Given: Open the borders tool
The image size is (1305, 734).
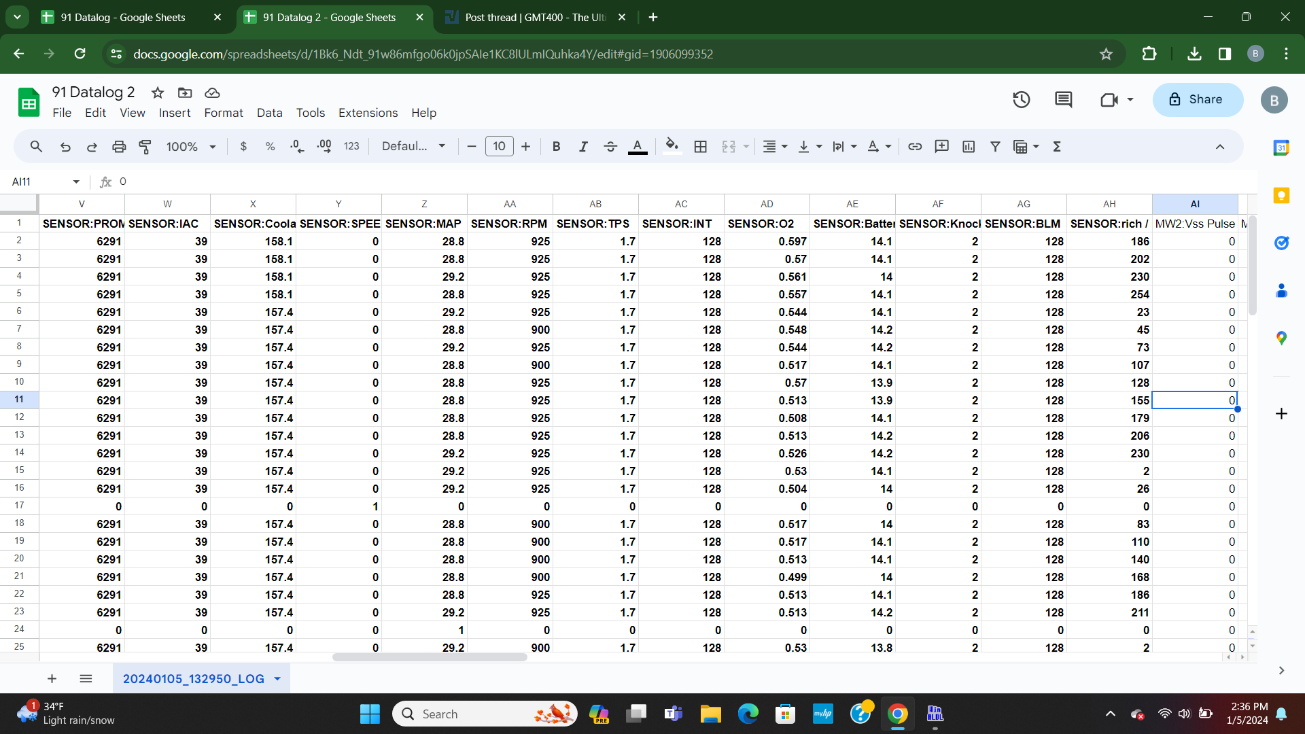Looking at the screenshot, I should [x=701, y=146].
